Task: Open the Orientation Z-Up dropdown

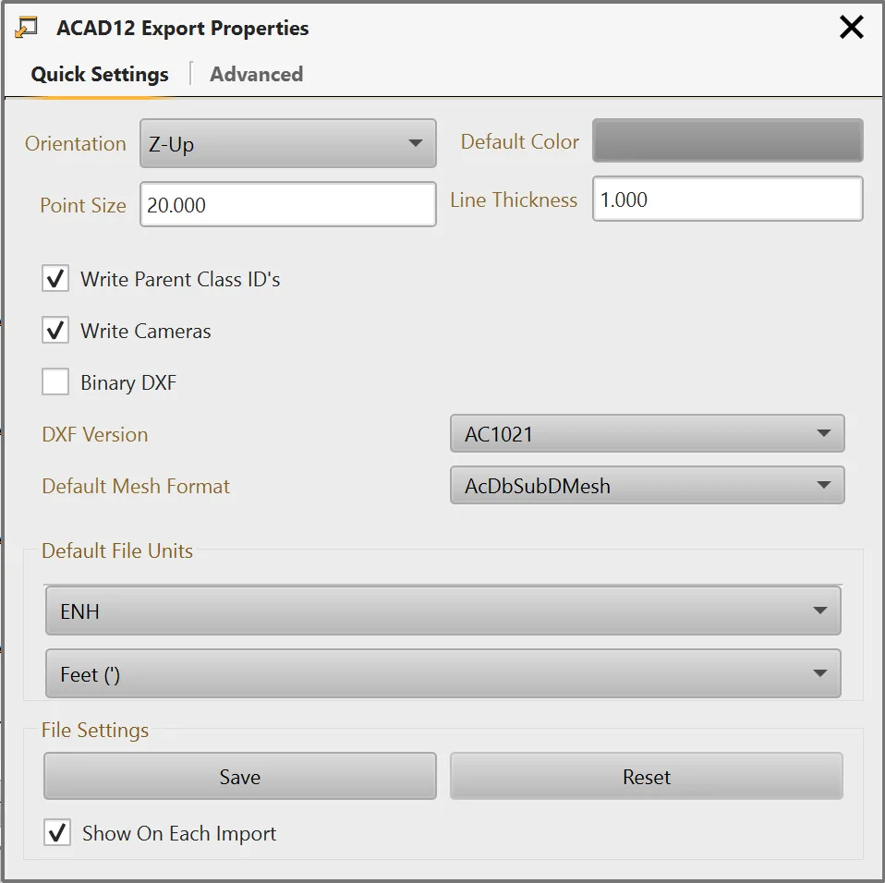Action: pos(288,143)
